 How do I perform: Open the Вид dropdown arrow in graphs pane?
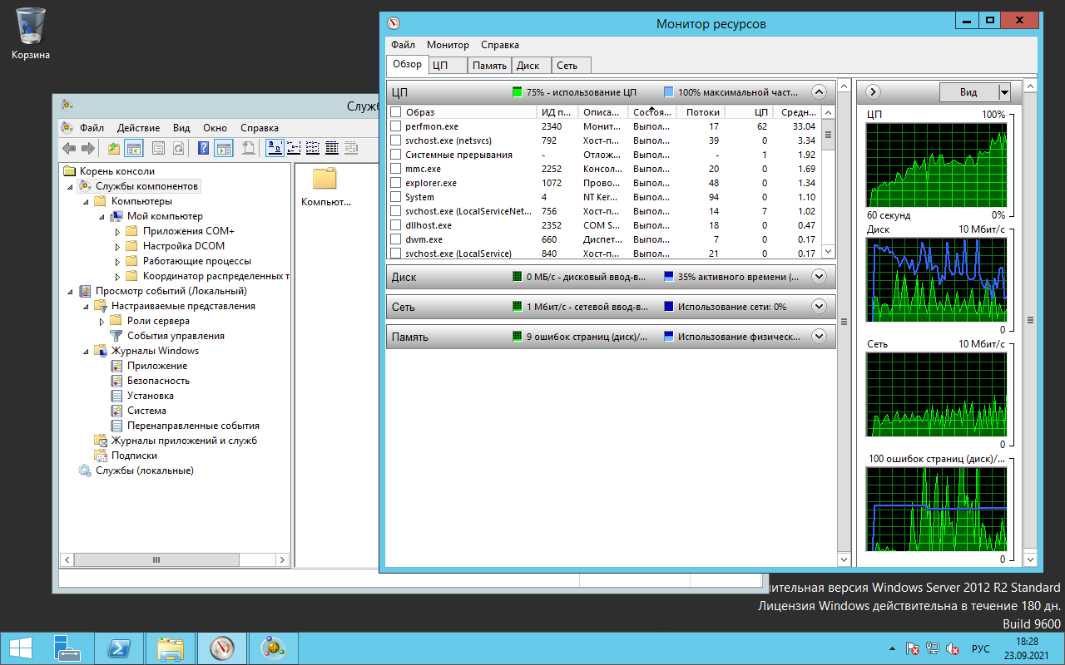tap(1004, 92)
